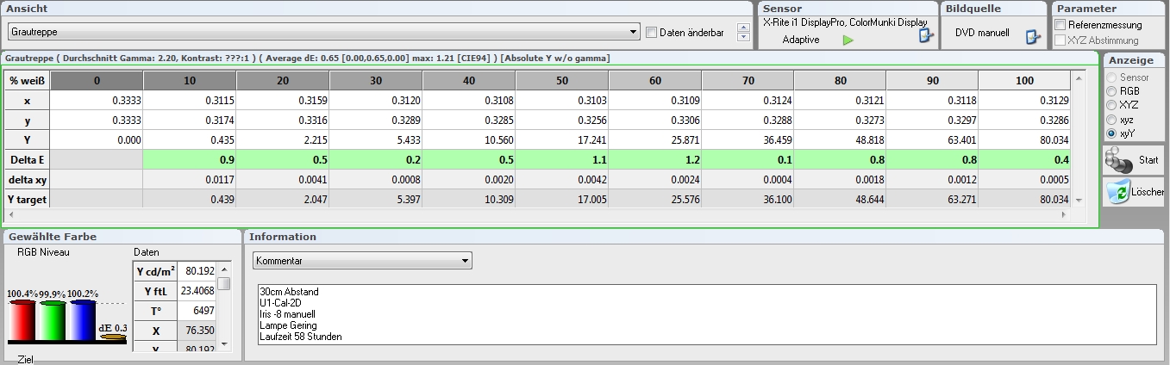The height and width of the screenshot is (365, 1170).
Task: Open the Grautreppe view dropdown
Action: (323, 32)
